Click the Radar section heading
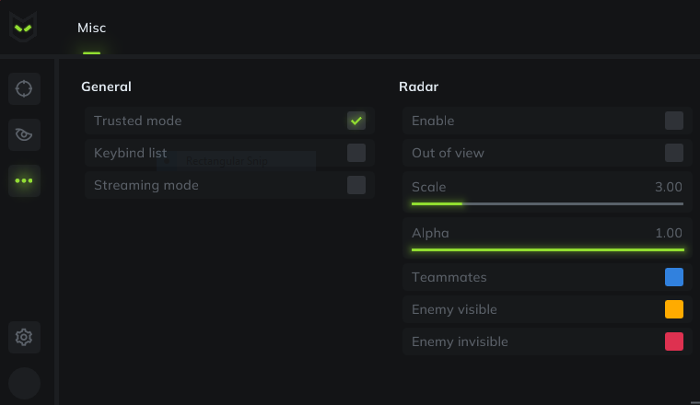700x405 pixels. coord(418,87)
